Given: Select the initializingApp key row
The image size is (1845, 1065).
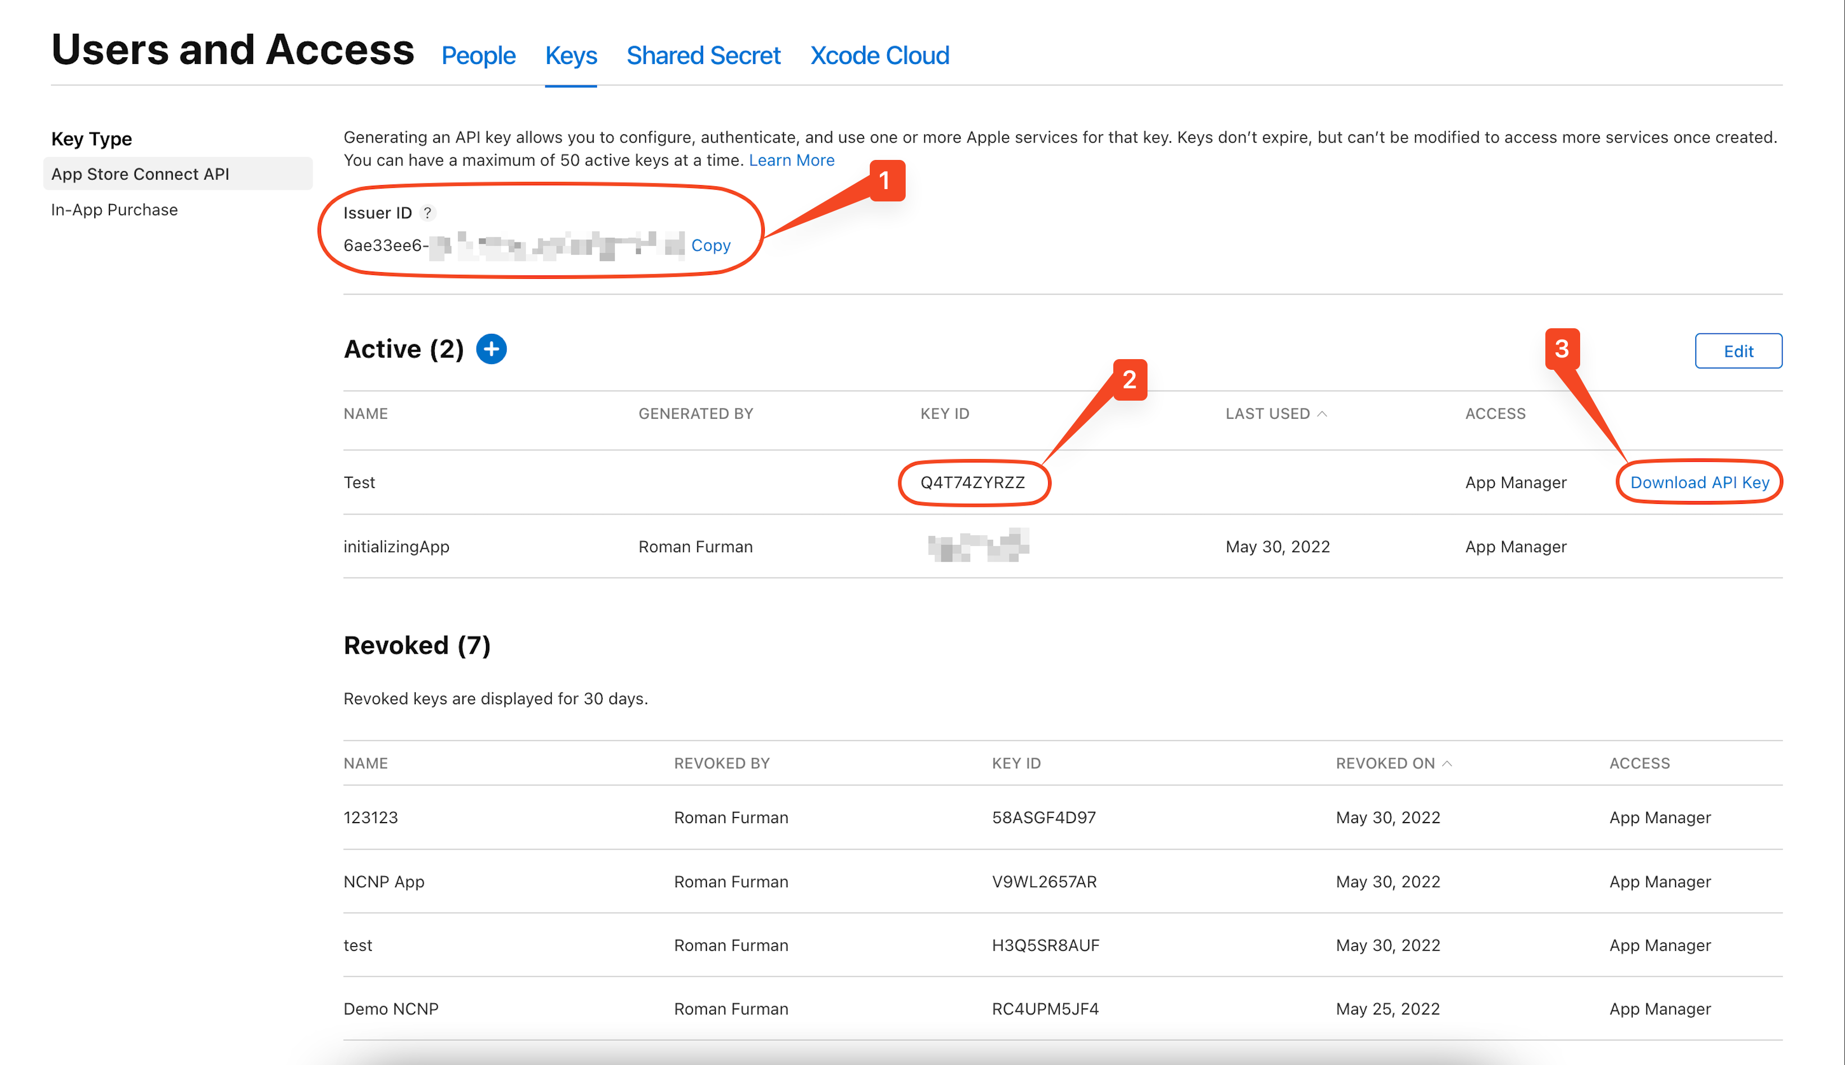Looking at the screenshot, I should tap(396, 547).
